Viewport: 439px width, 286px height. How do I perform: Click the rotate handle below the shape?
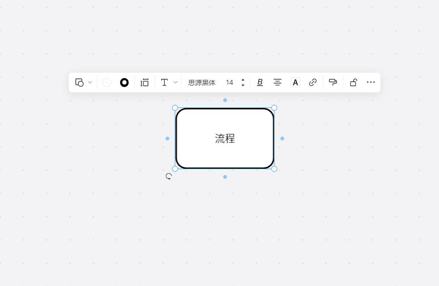click(x=168, y=176)
